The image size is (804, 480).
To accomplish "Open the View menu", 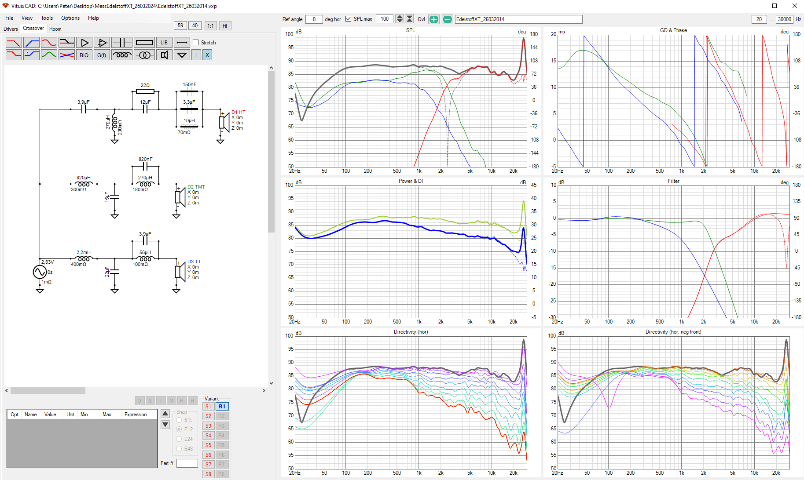I will click(x=27, y=18).
